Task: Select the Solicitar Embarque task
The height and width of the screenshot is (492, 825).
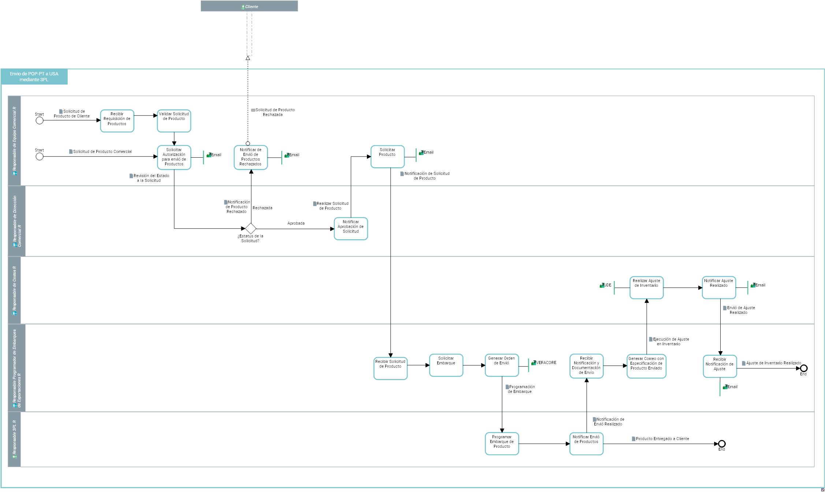Action: coord(446,365)
